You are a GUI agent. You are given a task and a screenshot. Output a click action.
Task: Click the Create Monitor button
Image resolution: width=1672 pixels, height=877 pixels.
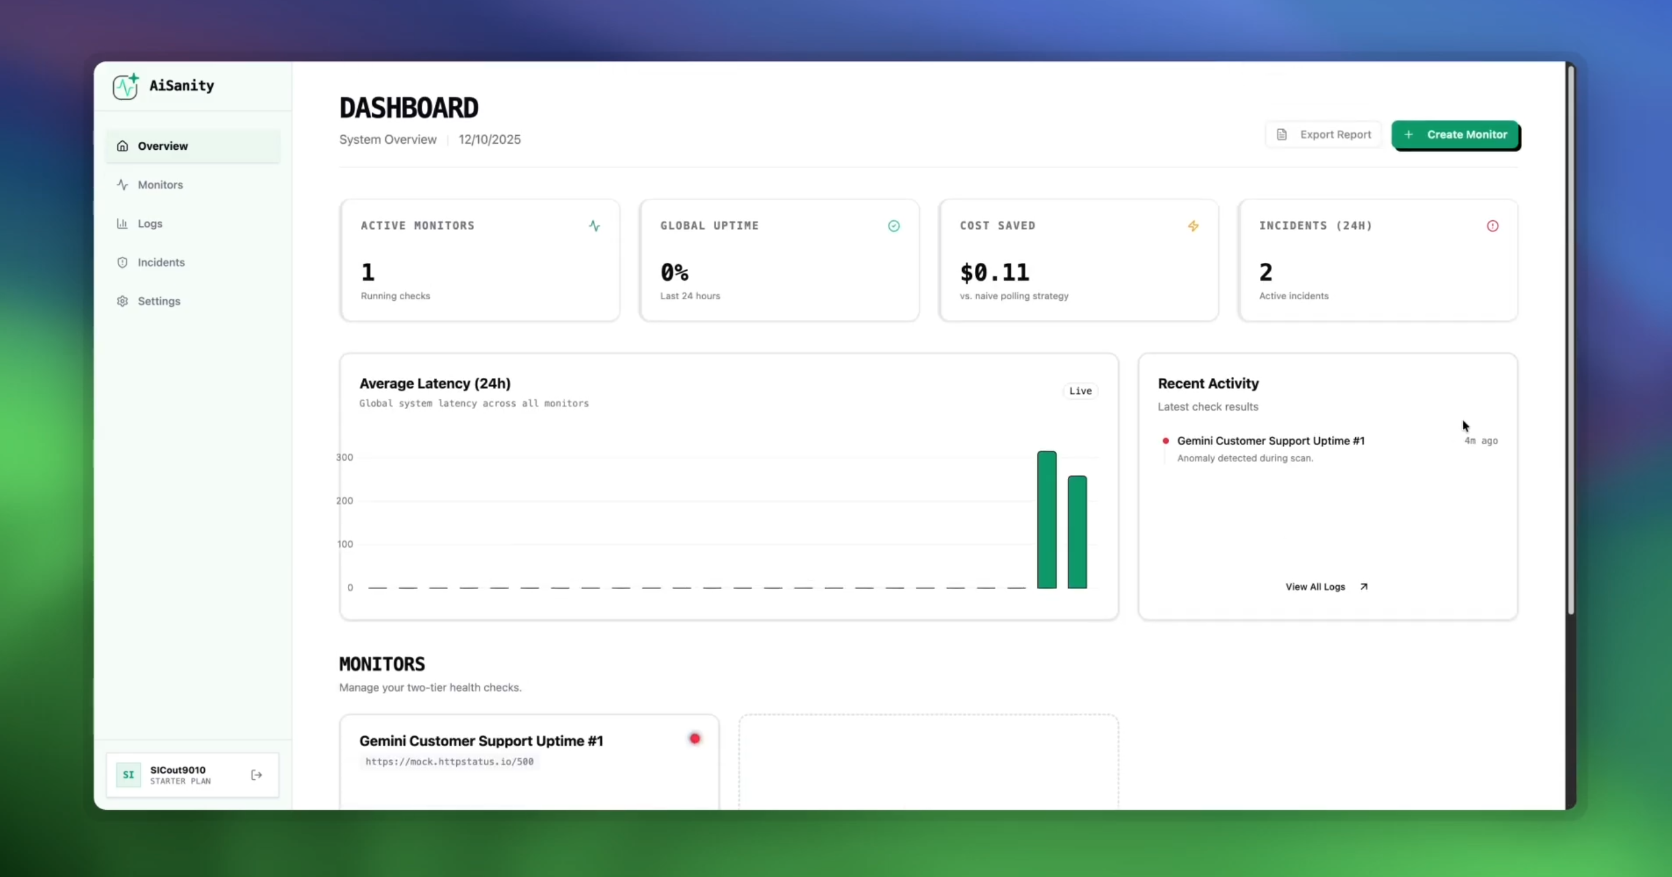pyautogui.click(x=1456, y=135)
